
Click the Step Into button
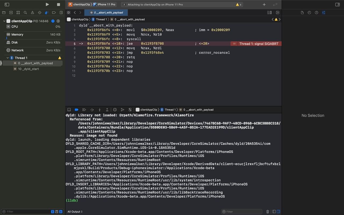(x=99, y=110)
